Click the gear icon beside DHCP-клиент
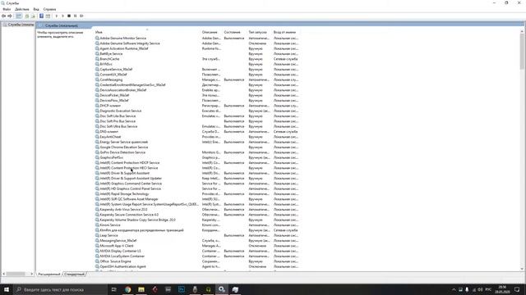This screenshot has width=526, height=295. (97, 106)
